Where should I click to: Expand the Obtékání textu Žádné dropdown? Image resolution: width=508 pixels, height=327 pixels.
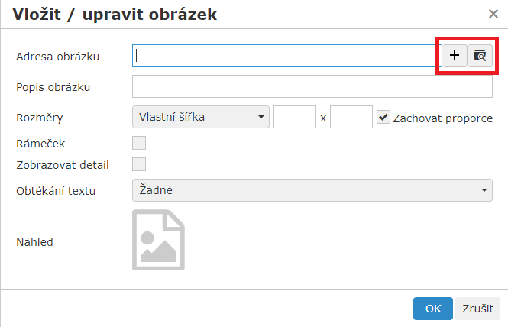tap(312, 189)
